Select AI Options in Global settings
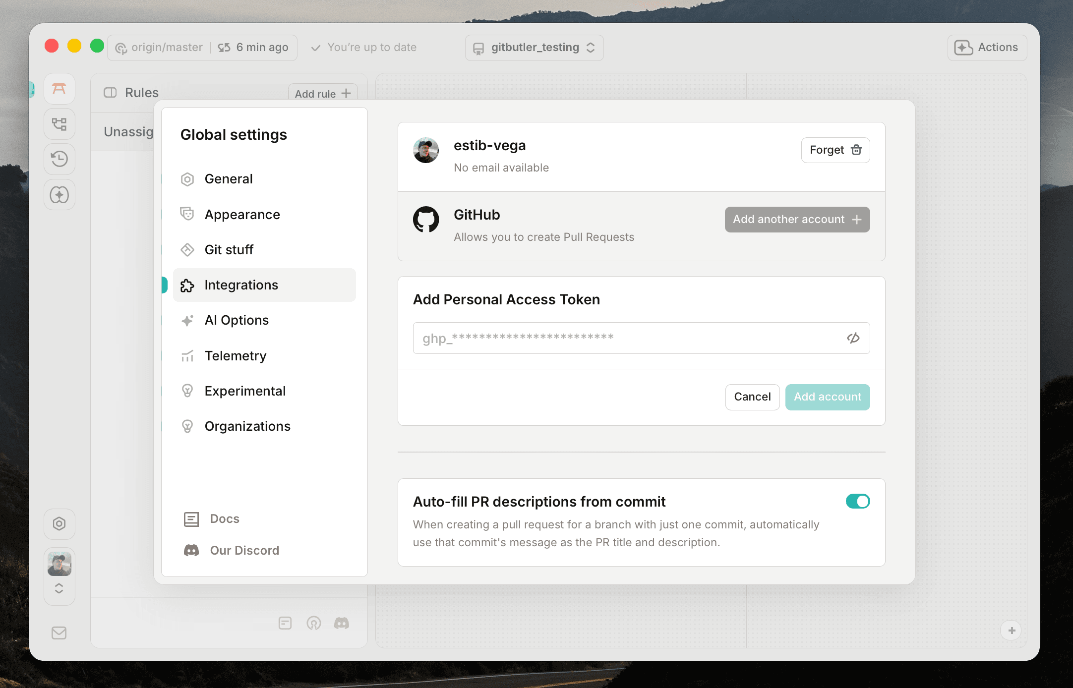 click(x=237, y=320)
